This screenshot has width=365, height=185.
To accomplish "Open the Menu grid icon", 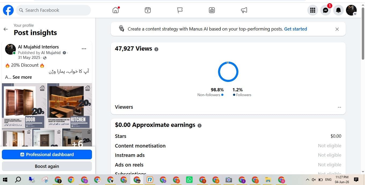I will 312,10.
